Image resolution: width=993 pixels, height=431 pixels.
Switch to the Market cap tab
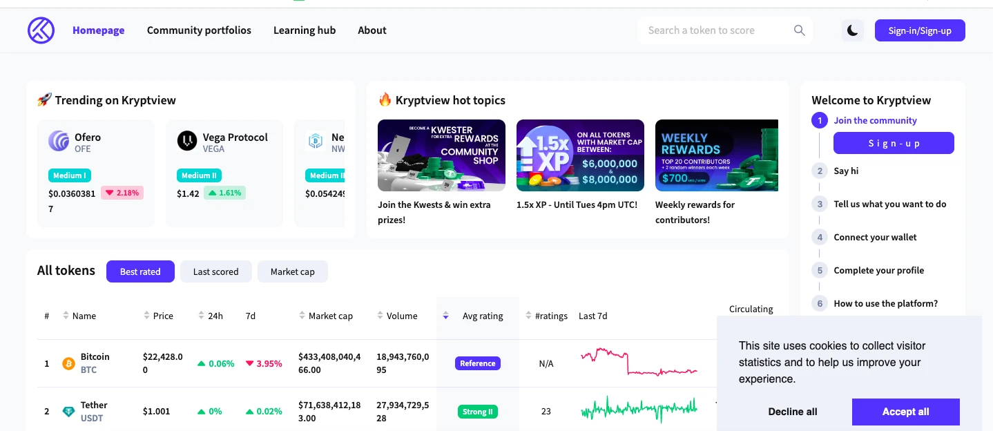(293, 271)
